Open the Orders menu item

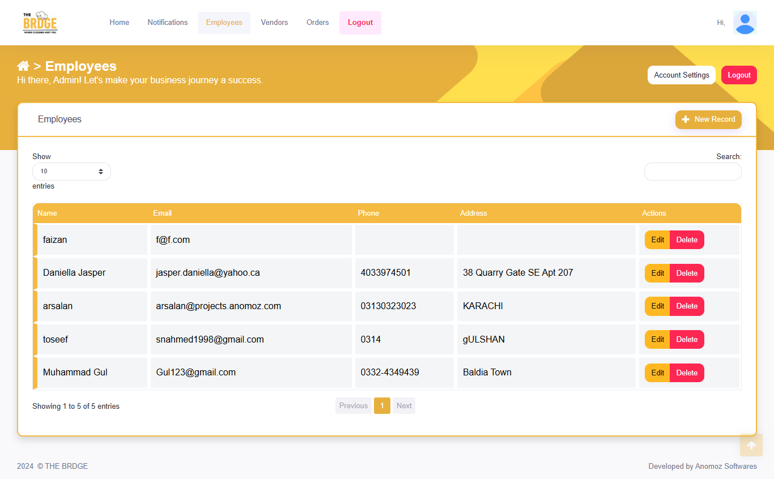coord(317,23)
